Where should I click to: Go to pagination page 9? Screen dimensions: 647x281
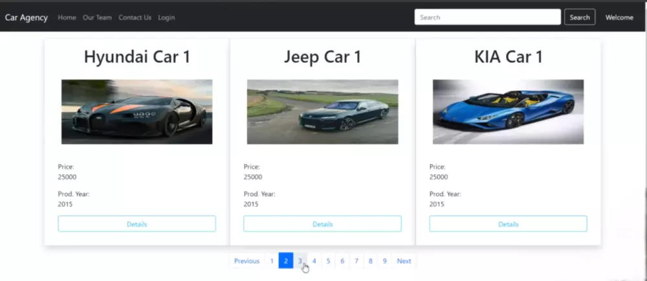384,261
